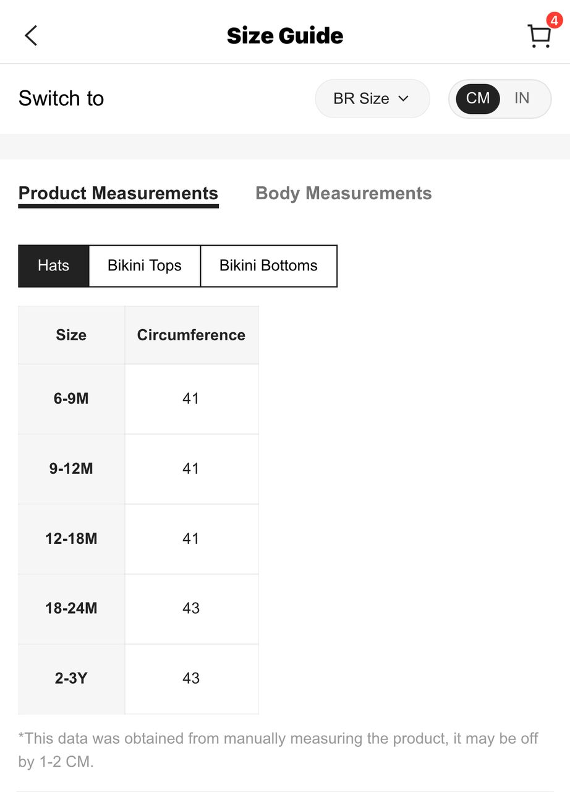
Task: Tap the Circumference column header
Action: [192, 335]
